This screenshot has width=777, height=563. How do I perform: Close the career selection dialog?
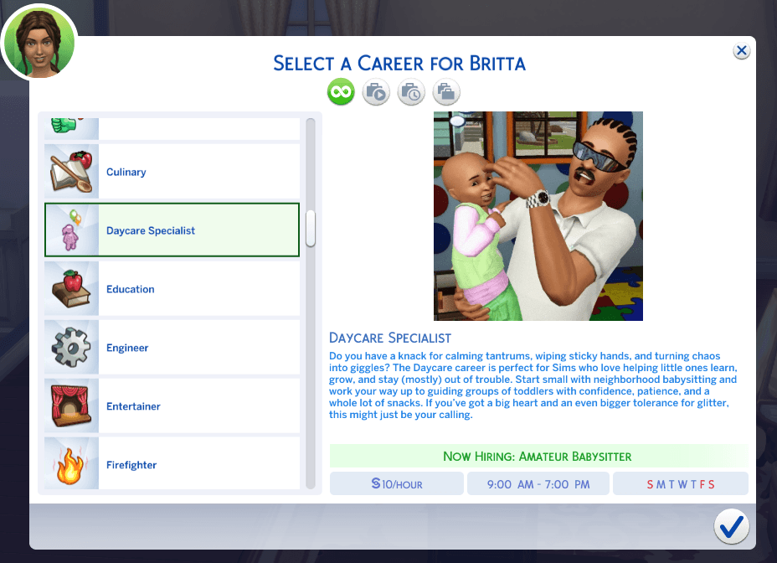pyautogui.click(x=741, y=50)
